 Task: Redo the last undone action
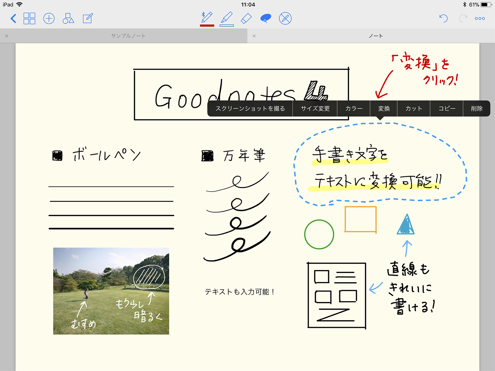click(463, 18)
